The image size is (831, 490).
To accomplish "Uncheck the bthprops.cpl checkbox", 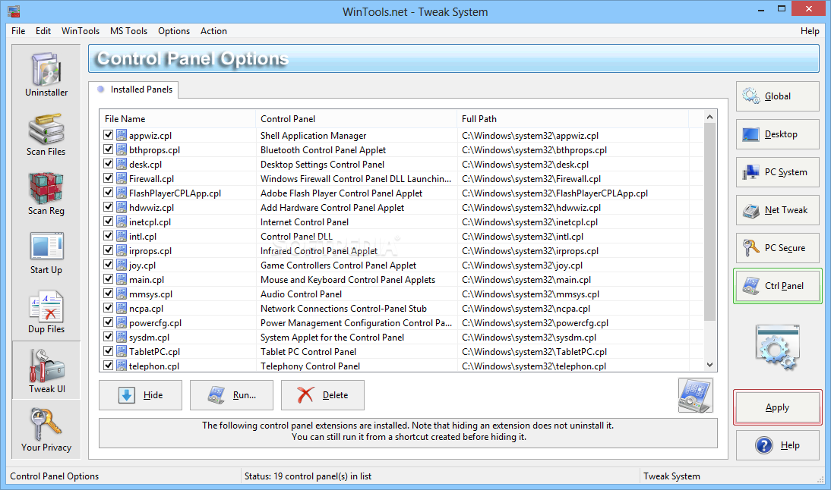I will tap(109, 149).
